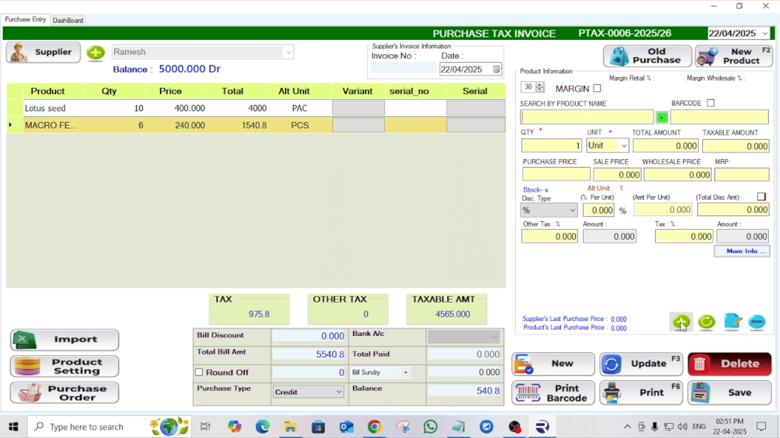Select the Lotus seed row
The width and height of the screenshot is (780, 438).
pyautogui.click(x=256, y=108)
